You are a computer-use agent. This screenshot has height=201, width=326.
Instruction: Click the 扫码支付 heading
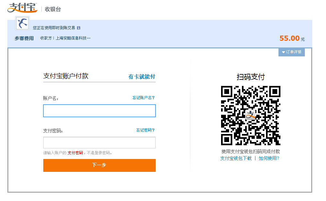(251, 77)
